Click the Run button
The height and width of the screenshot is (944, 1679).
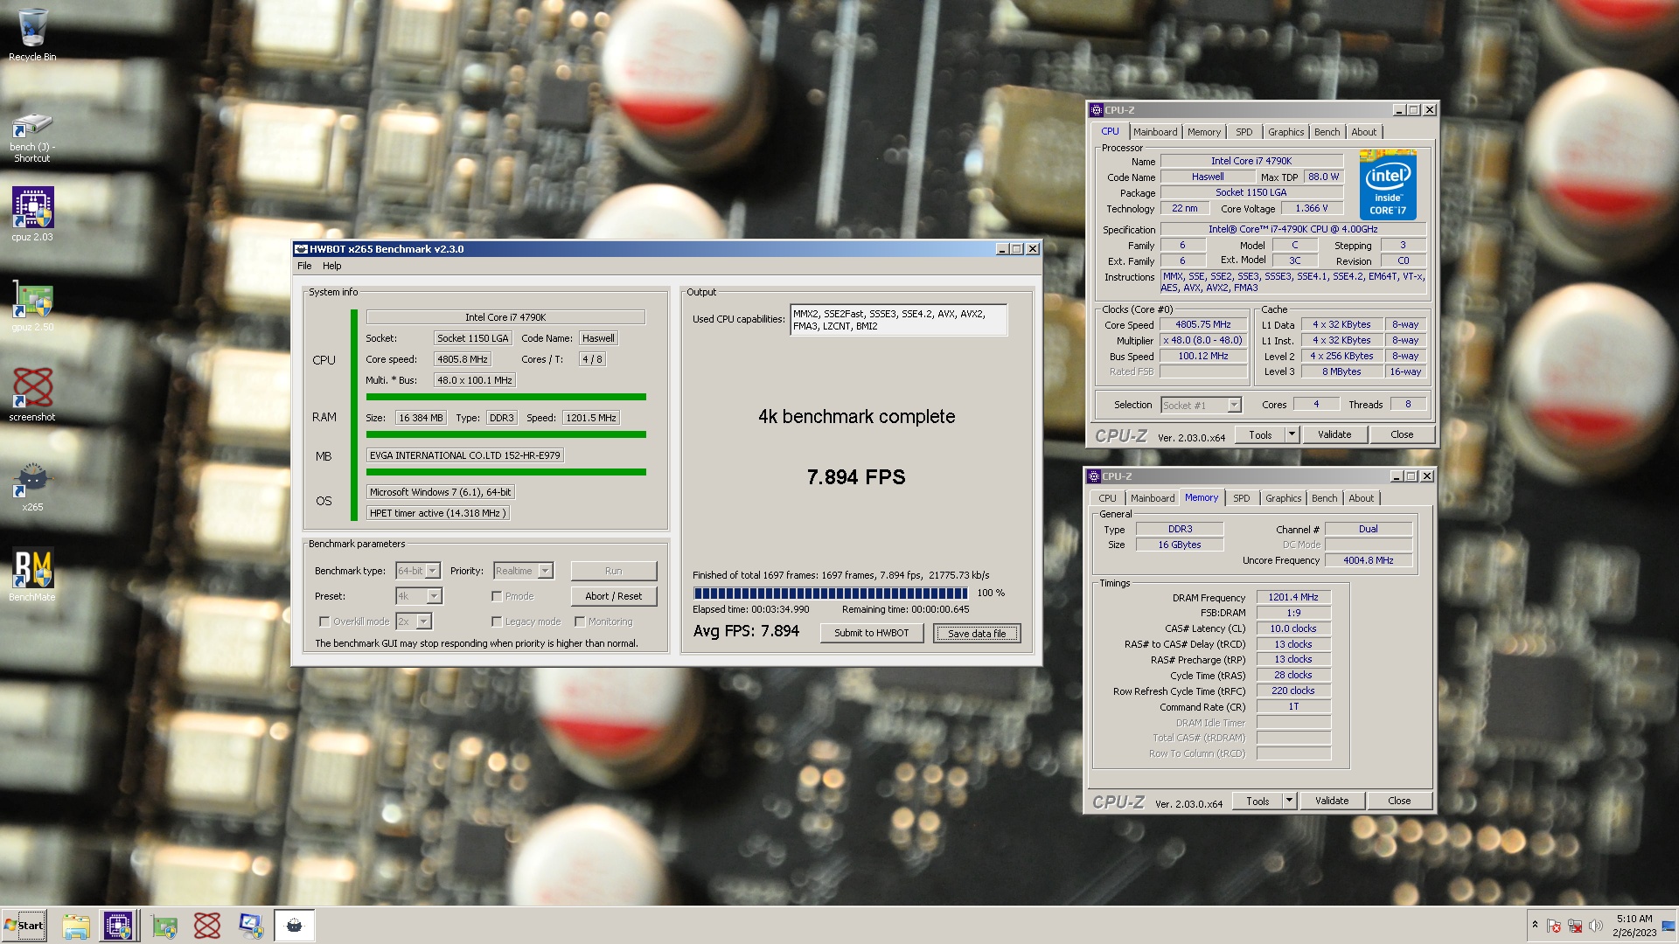pyautogui.click(x=614, y=571)
